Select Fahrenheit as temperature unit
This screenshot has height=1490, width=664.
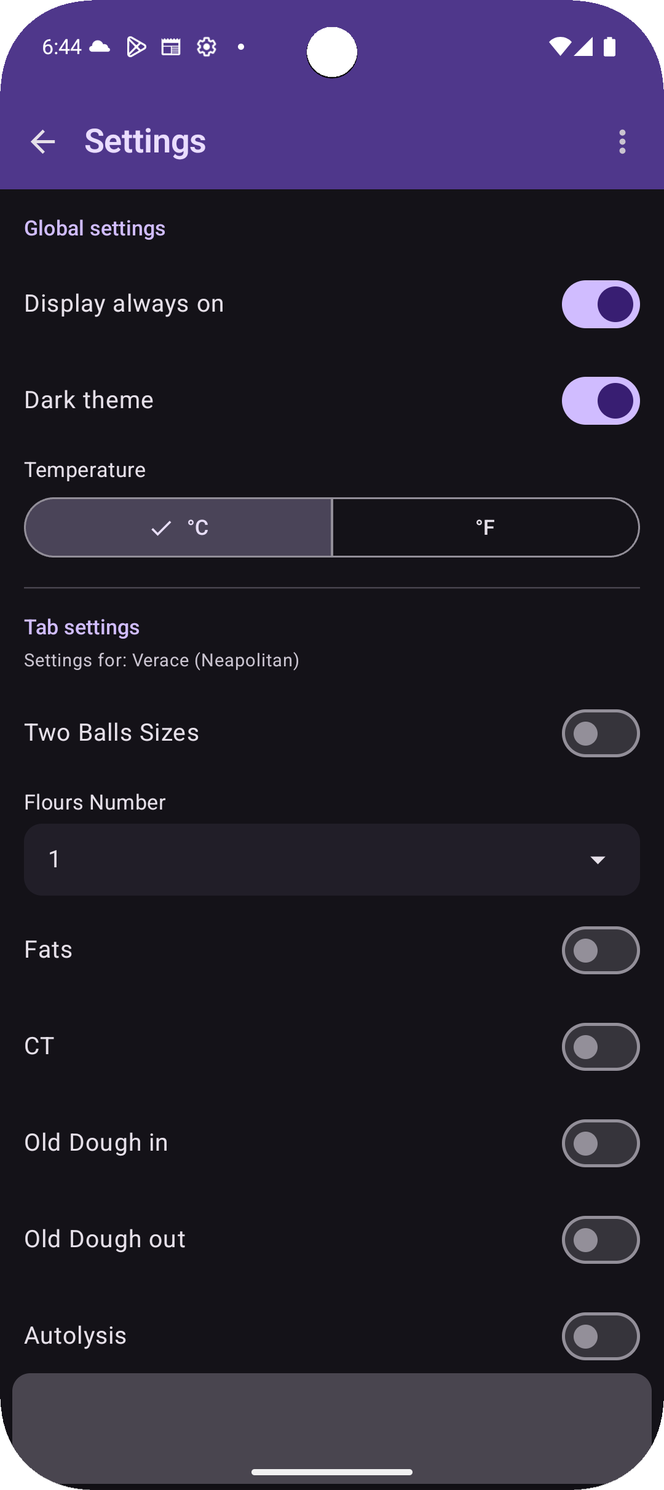click(485, 527)
